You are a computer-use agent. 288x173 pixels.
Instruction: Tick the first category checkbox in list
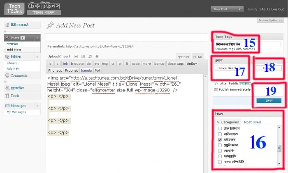point(220,128)
